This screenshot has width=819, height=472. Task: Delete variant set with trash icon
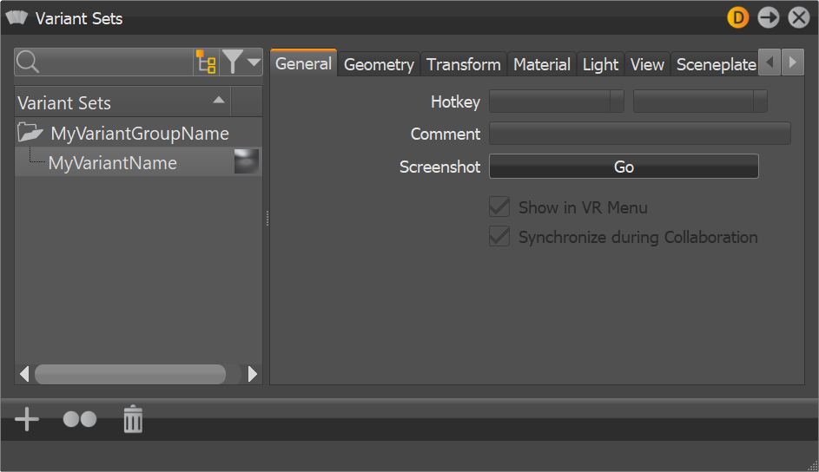pyautogui.click(x=133, y=419)
